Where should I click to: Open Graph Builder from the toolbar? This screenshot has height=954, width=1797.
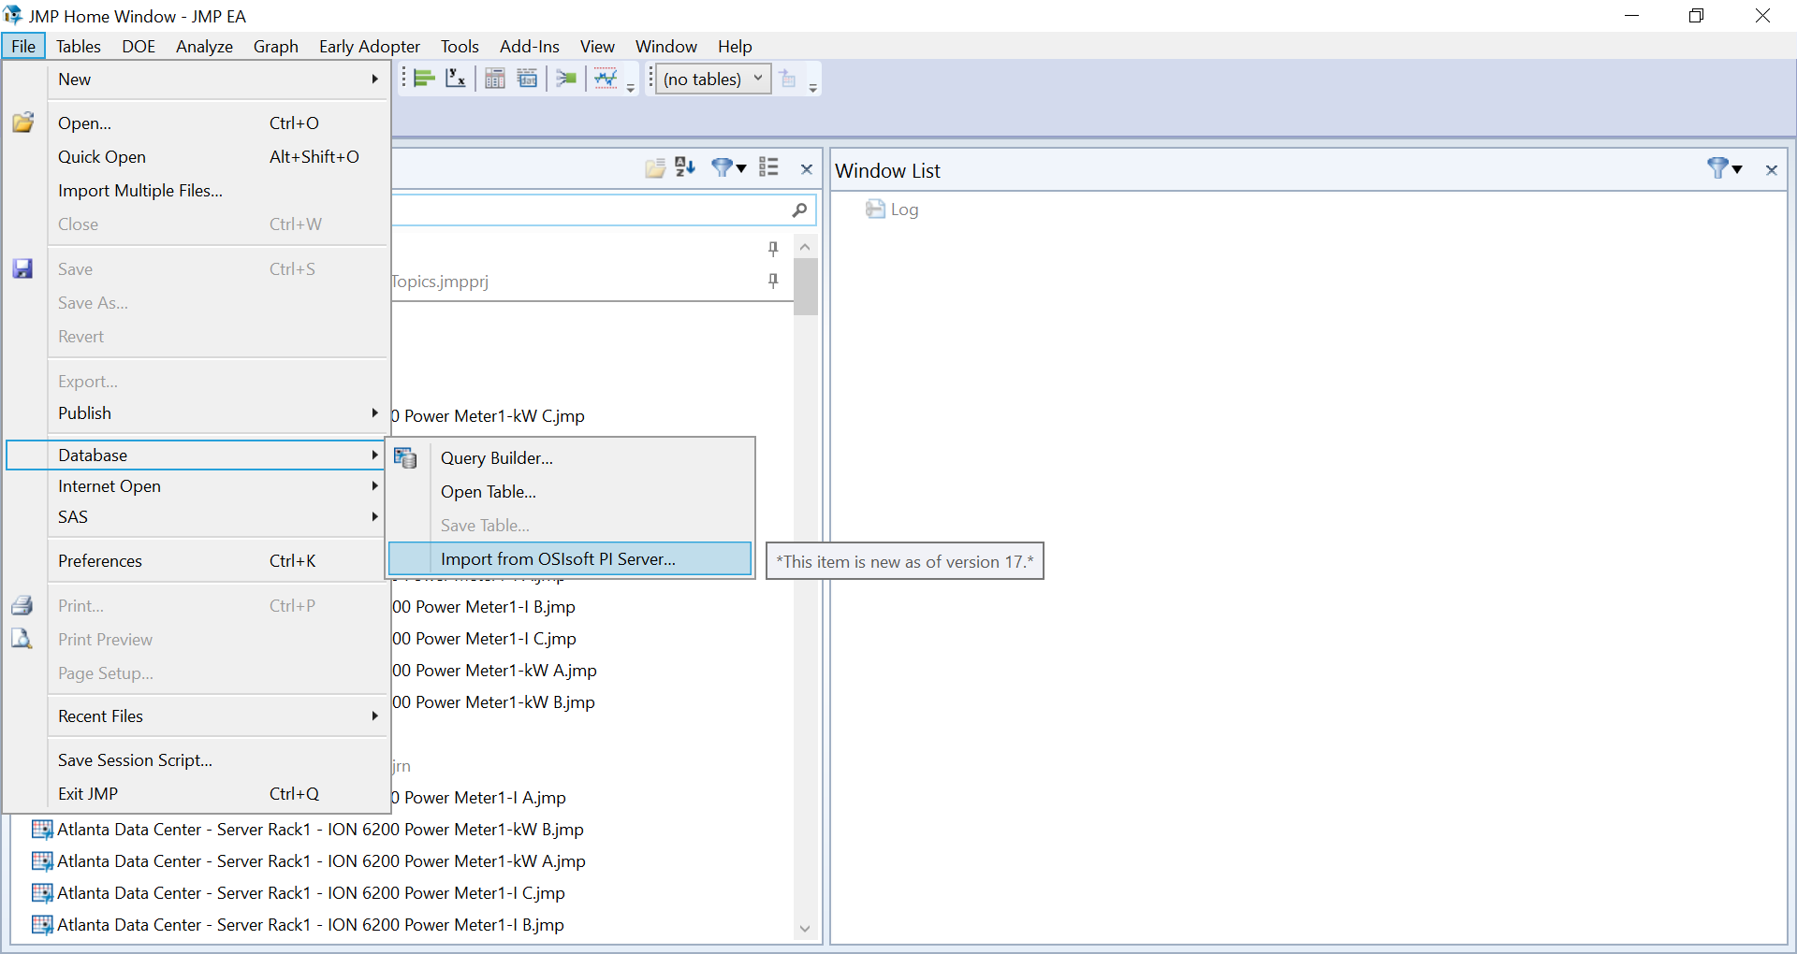(x=424, y=79)
